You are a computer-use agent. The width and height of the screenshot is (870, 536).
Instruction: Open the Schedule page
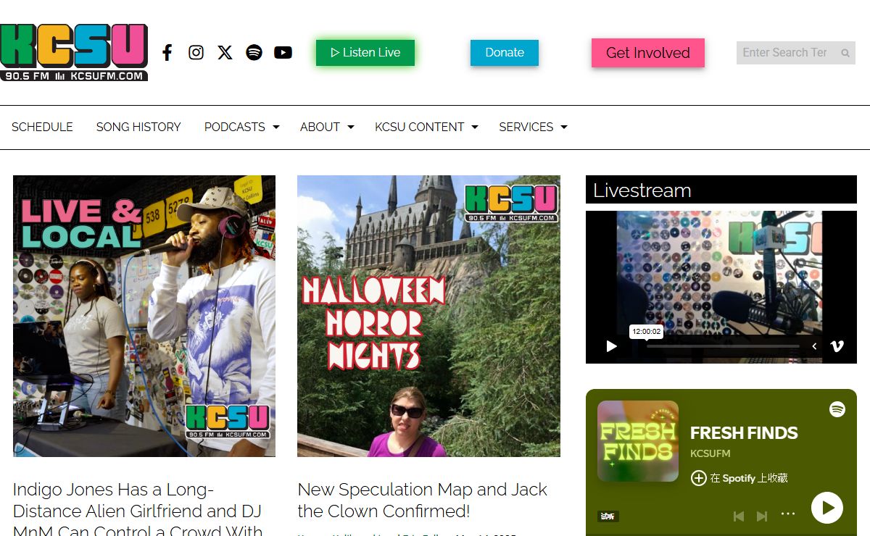(42, 127)
